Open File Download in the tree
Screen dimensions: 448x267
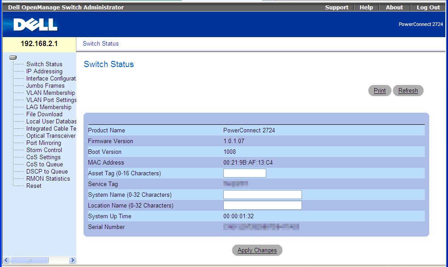pyautogui.click(x=44, y=114)
